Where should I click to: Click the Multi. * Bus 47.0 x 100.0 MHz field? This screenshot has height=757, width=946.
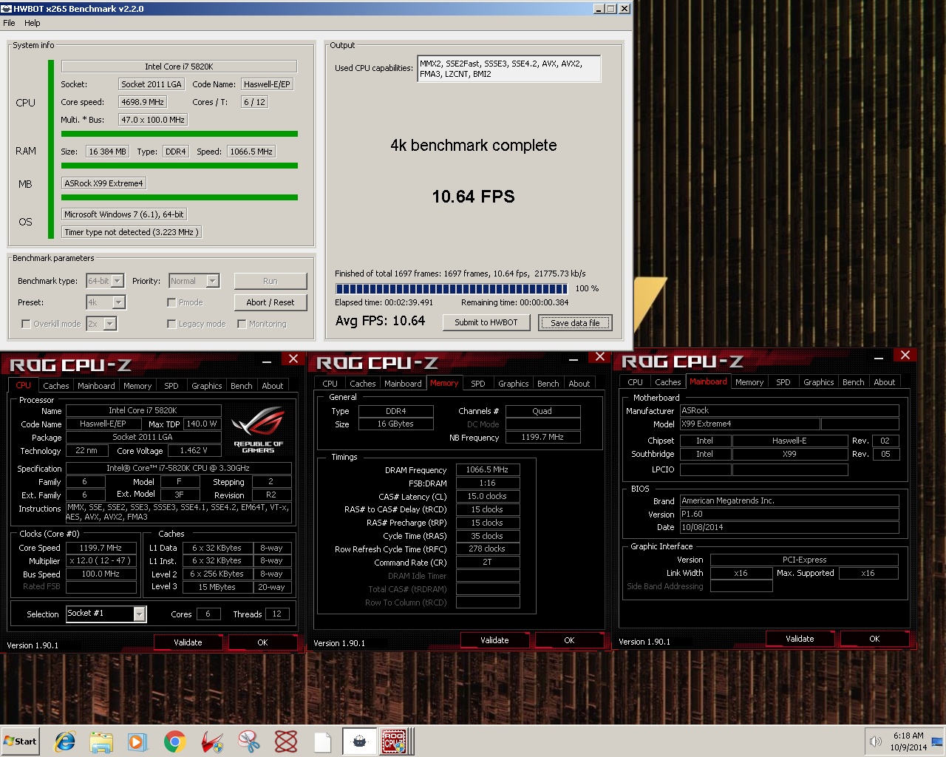coord(152,120)
